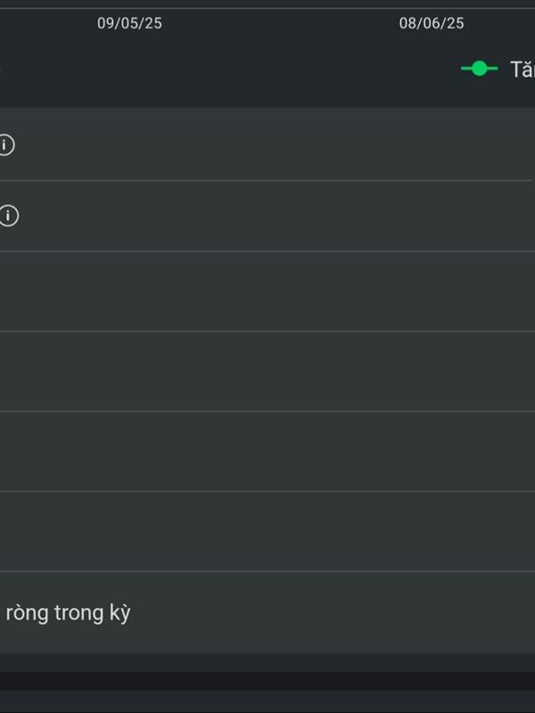Viewport: 535px width, 713px height.
Task: Open the upper info icon tooltip
Action: pos(6,145)
